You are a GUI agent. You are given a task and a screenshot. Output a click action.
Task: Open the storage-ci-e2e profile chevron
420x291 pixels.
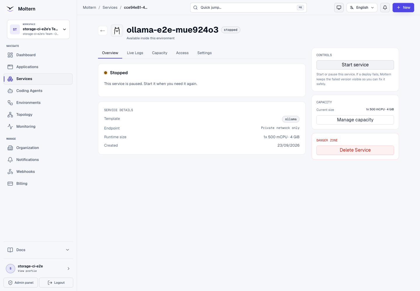(x=69, y=269)
